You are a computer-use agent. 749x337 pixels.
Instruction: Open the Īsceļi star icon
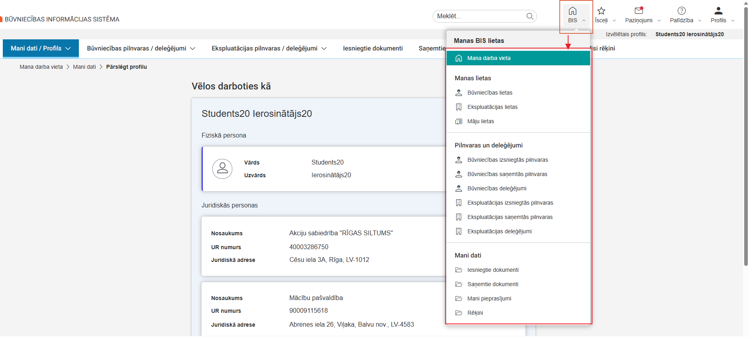click(x=601, y=11)
